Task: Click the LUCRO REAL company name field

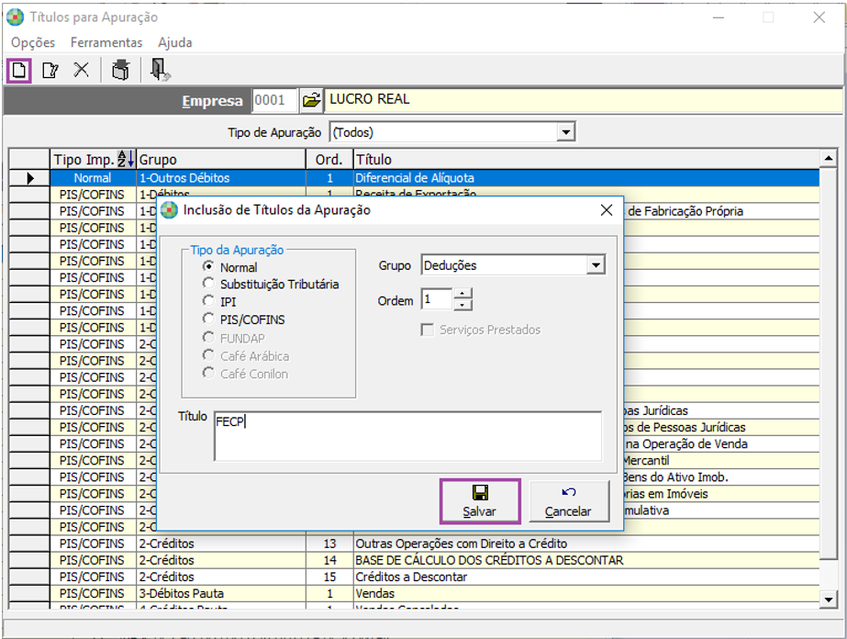Action: tap(584, 100)
